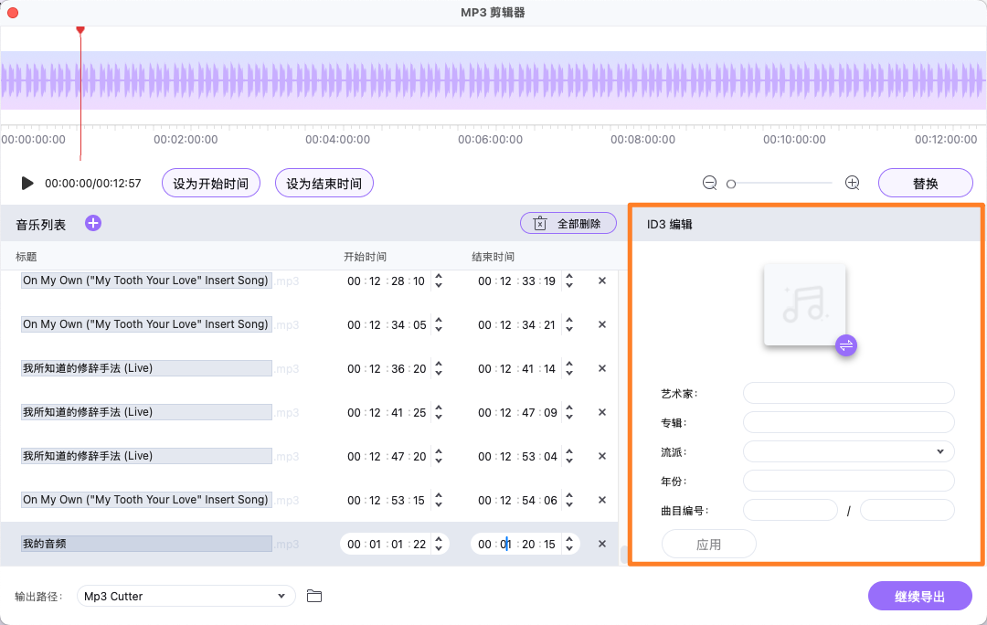Click the 设为开始时间 button
The image size is (987, 625).
[x=210, y=182]
